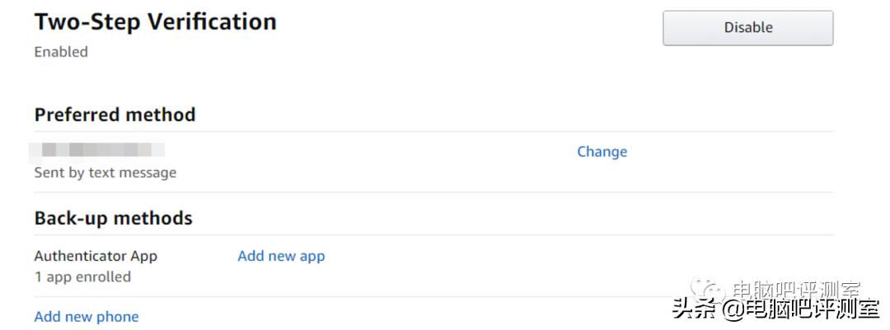Select the Back-up methods heading
Viewport: 890px width, 330px height.
113,218
